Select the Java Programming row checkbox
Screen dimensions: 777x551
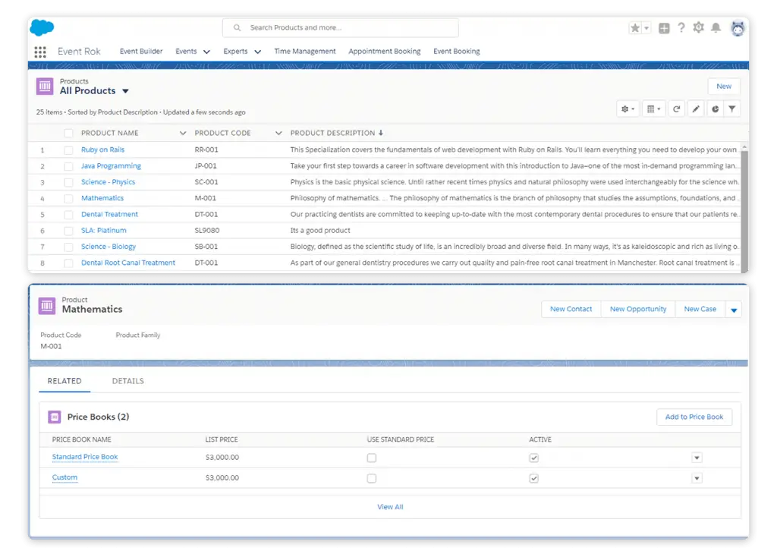68,166
